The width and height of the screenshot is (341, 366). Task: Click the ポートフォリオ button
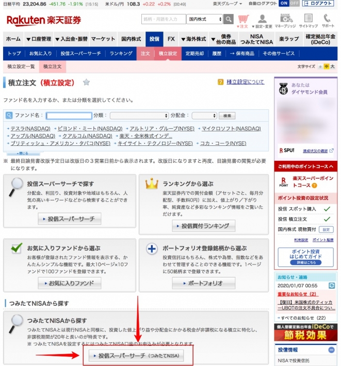click(203, 283)
